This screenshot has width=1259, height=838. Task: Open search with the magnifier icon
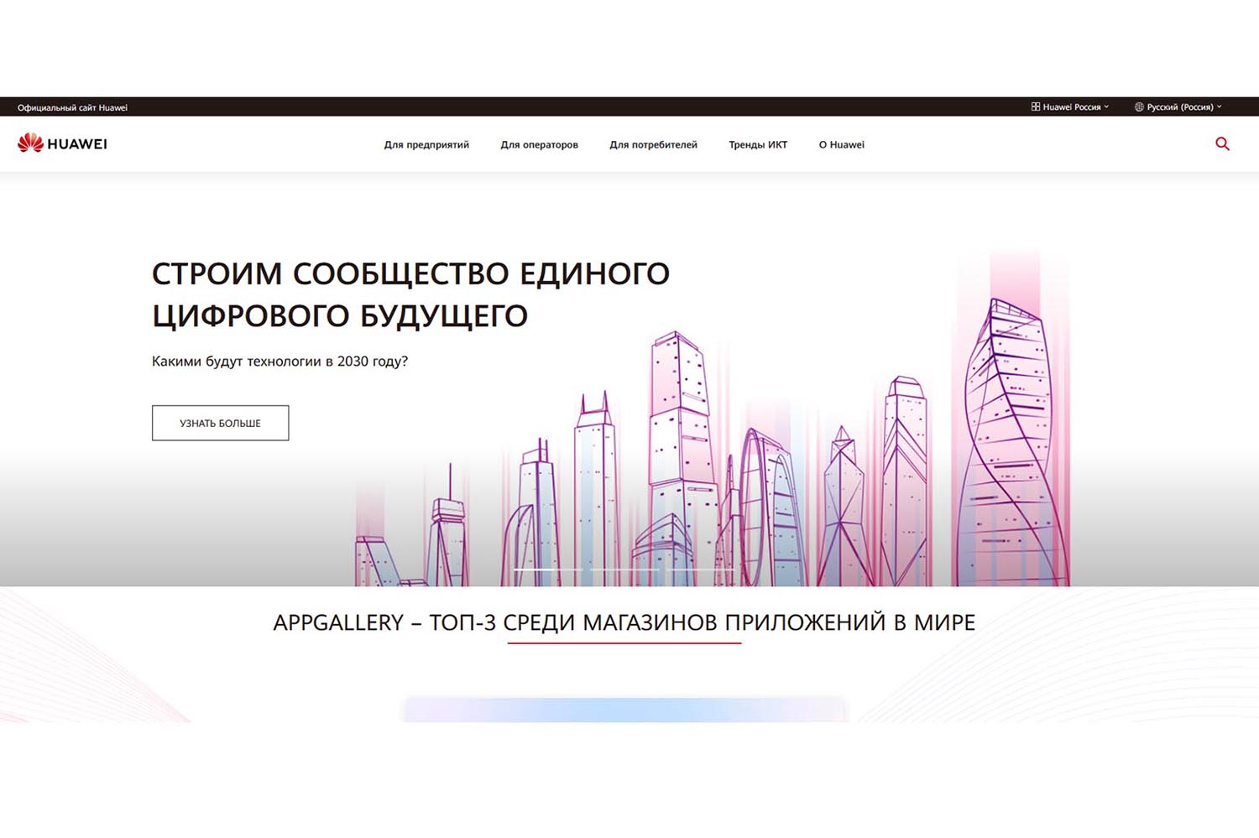(x=1222, y=144)
